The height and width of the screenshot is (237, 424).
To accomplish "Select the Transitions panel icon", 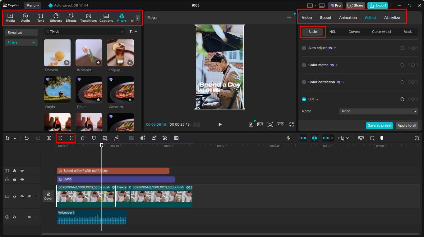I will click(x=88, y=17).
